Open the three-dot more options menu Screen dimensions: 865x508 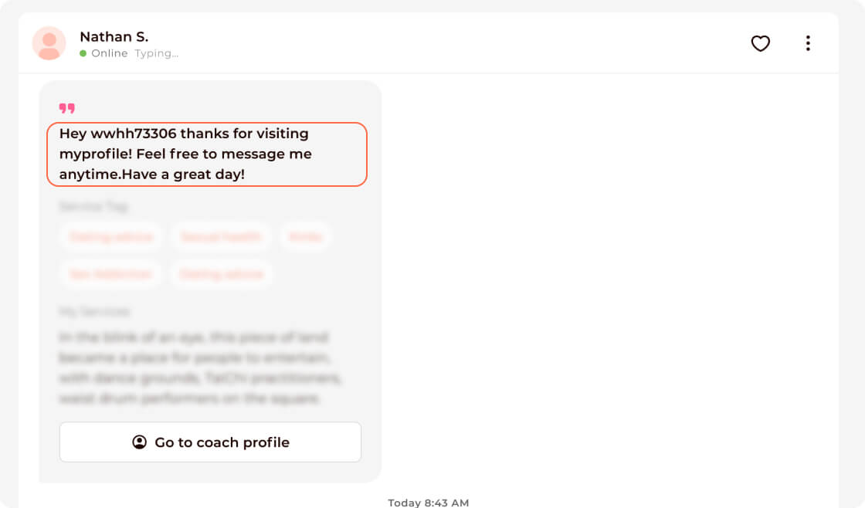(x=808, y=43)
